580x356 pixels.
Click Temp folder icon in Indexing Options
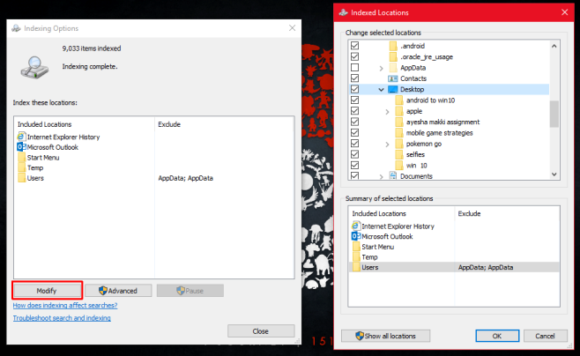coord(21,167)
